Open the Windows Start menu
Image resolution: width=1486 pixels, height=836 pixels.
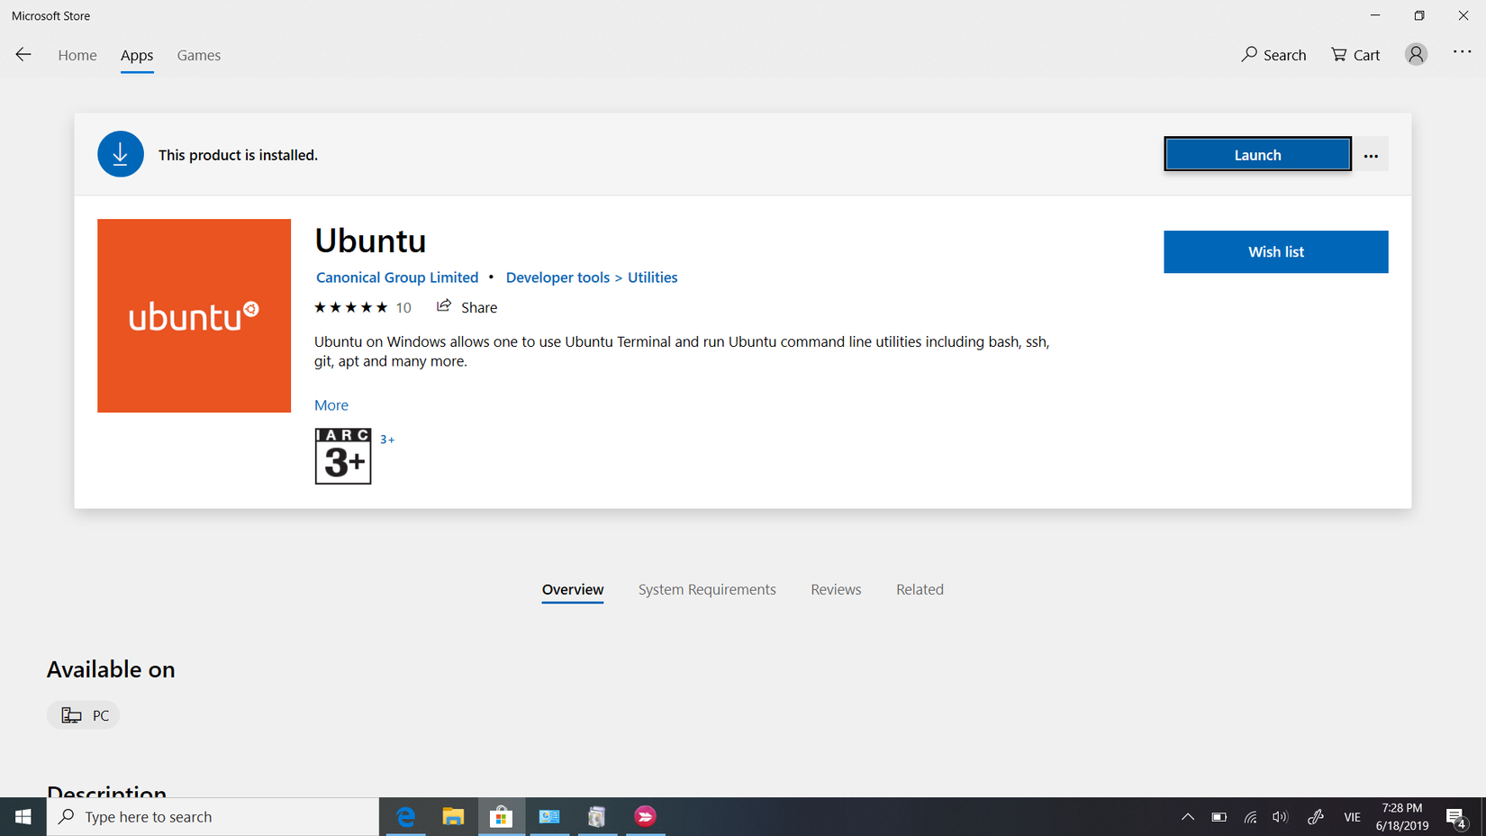pos(23,817)
